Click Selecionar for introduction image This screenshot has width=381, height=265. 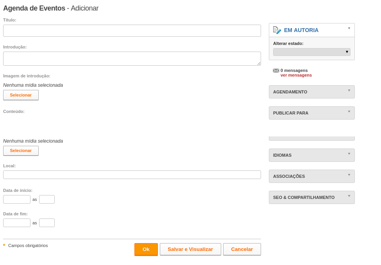[21, 95]
